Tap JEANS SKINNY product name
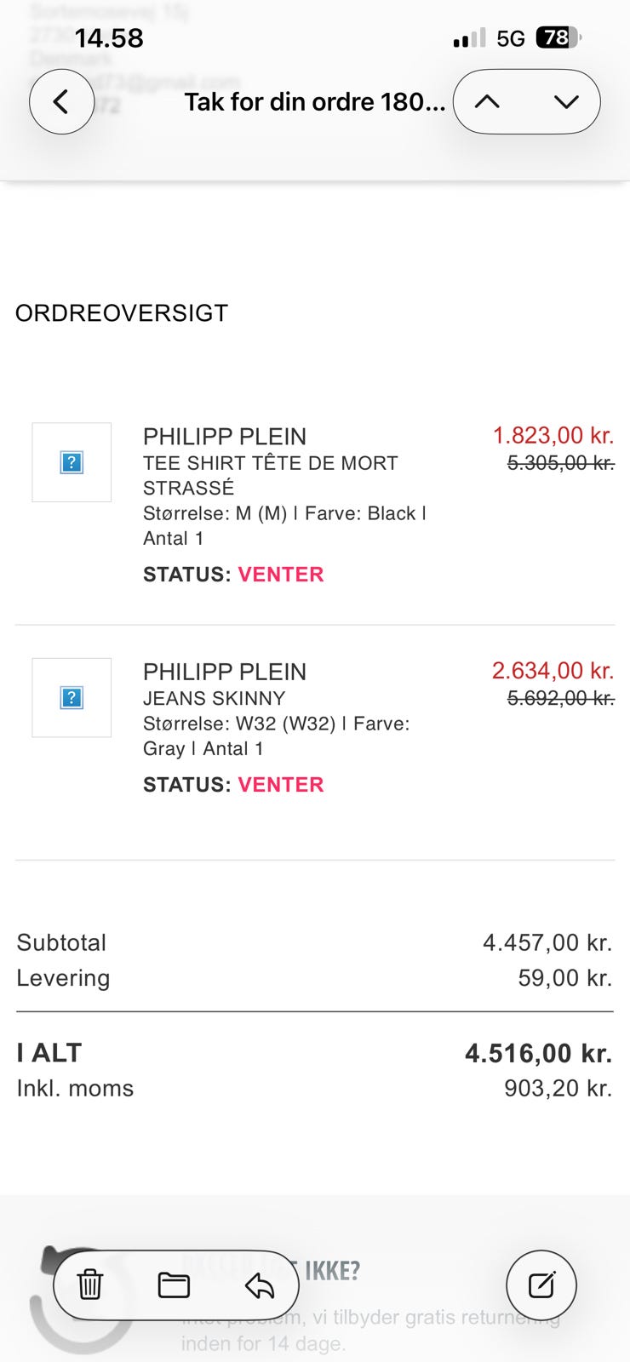The height and width of the screenshot is (1362, 630). click(x=214, y=698)
